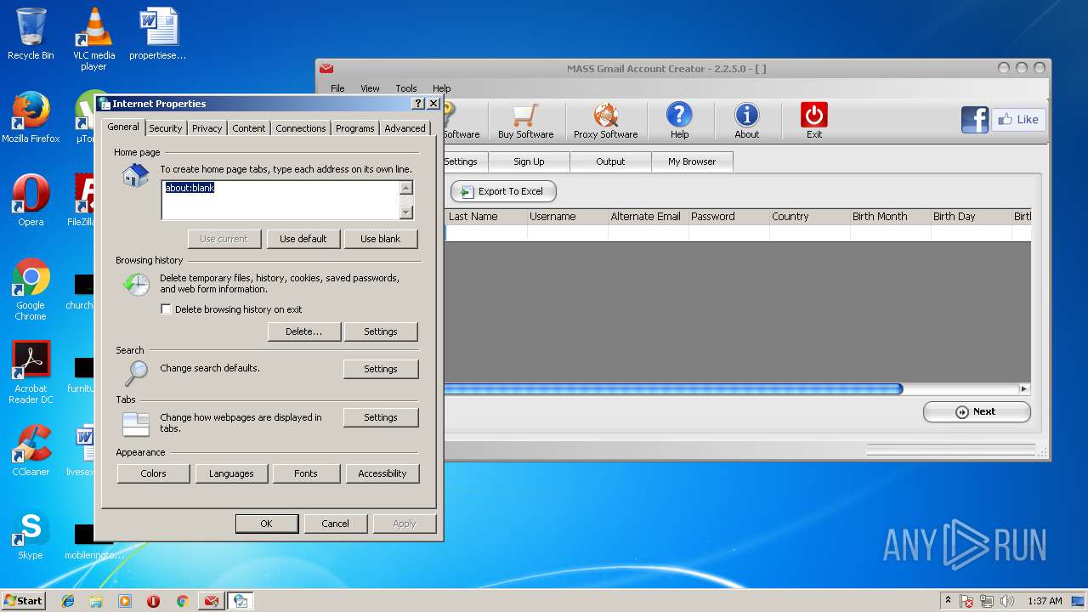1088x612 pixels.
Task: Show hidden tray icons arrow
Action: coord(948,600)
